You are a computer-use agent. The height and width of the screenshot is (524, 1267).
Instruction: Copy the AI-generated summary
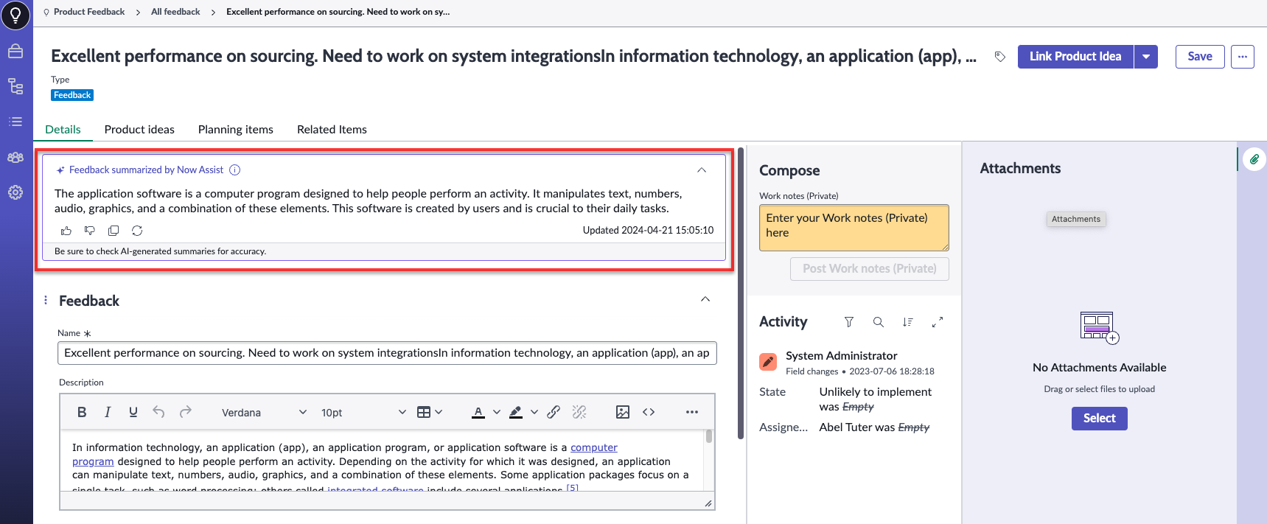114,231
